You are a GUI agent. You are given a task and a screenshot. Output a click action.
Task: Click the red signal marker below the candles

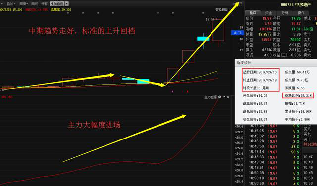[187, 92]
